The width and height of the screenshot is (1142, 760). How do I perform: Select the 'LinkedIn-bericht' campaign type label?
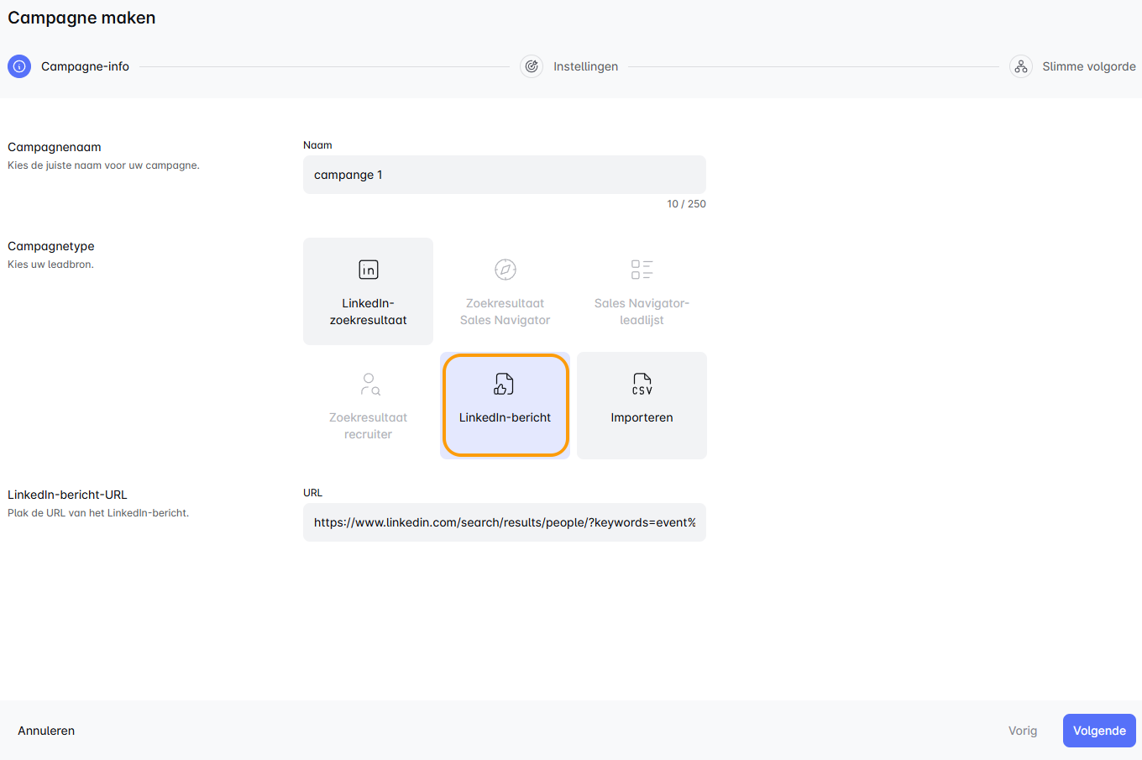505,417
